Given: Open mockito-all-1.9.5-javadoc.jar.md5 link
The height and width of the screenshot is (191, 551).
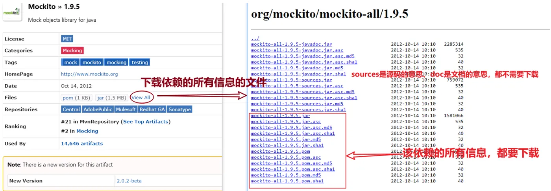Looking at the screenshot, I should (297, 68).
